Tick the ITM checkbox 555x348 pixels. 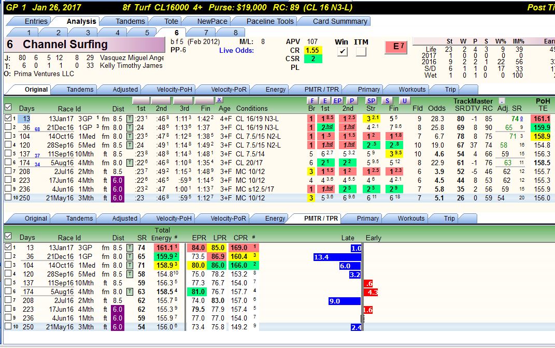pos(361,52)
